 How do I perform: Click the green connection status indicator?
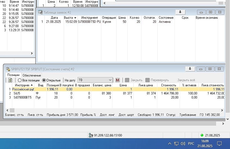(x=202, y=135)
